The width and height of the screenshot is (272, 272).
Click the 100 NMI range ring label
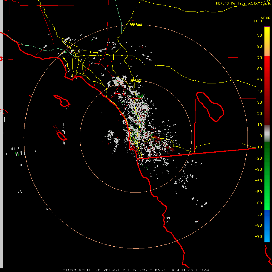click(136, 24)
